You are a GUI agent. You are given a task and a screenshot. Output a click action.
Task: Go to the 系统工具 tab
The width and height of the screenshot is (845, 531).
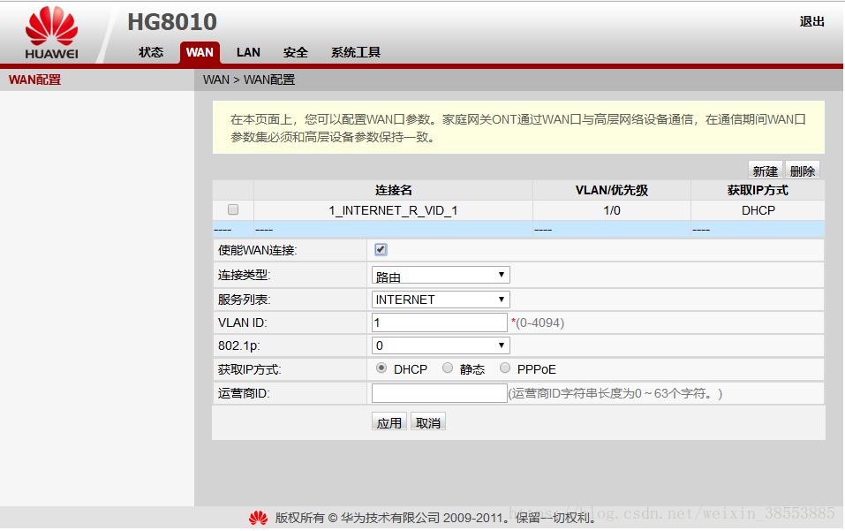pyautogui.click(x=356, y=52)
